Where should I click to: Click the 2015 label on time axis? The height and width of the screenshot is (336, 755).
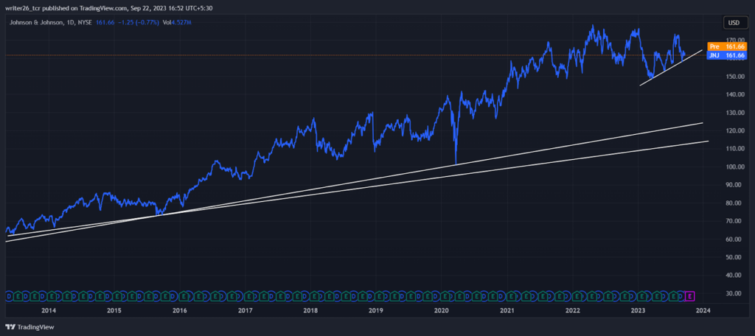114,310
